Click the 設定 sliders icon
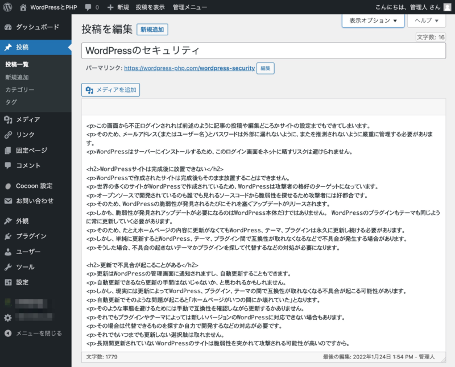 8,282
